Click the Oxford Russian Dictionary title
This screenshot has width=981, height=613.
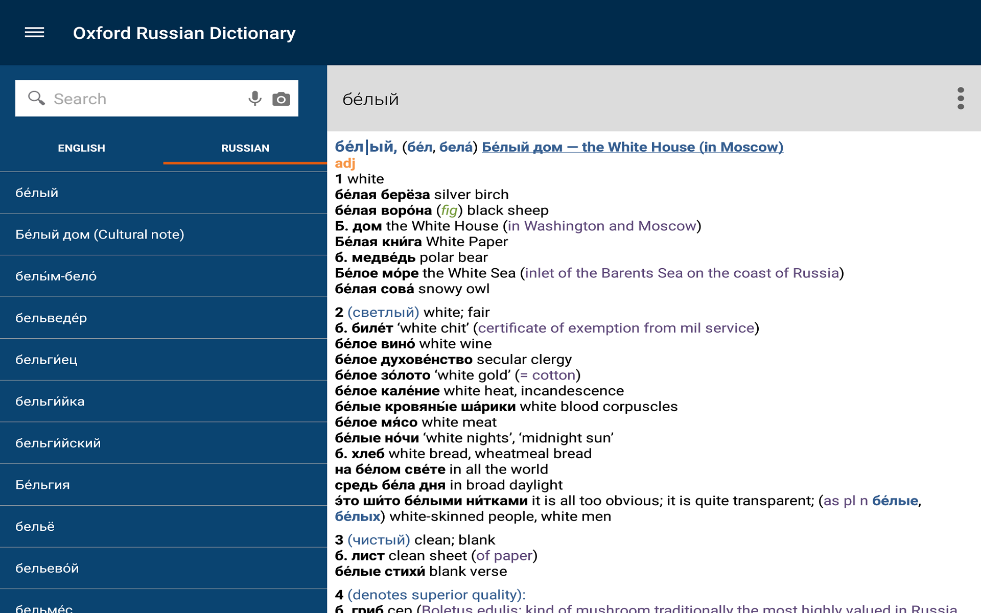184,33
